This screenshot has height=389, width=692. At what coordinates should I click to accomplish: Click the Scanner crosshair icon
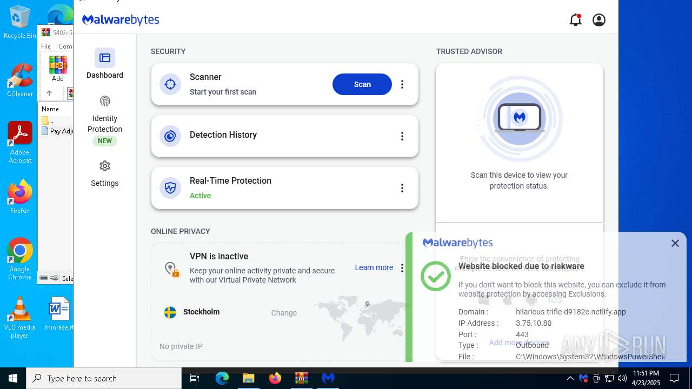tap(170, 84)
